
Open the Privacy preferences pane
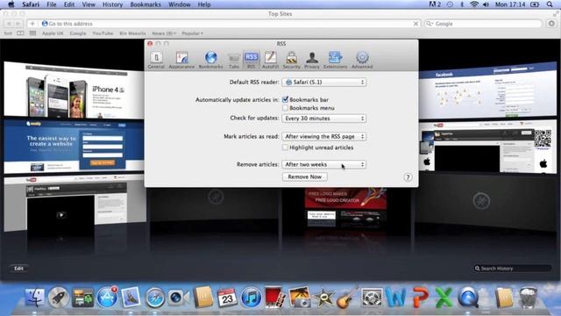click(312, 60)
